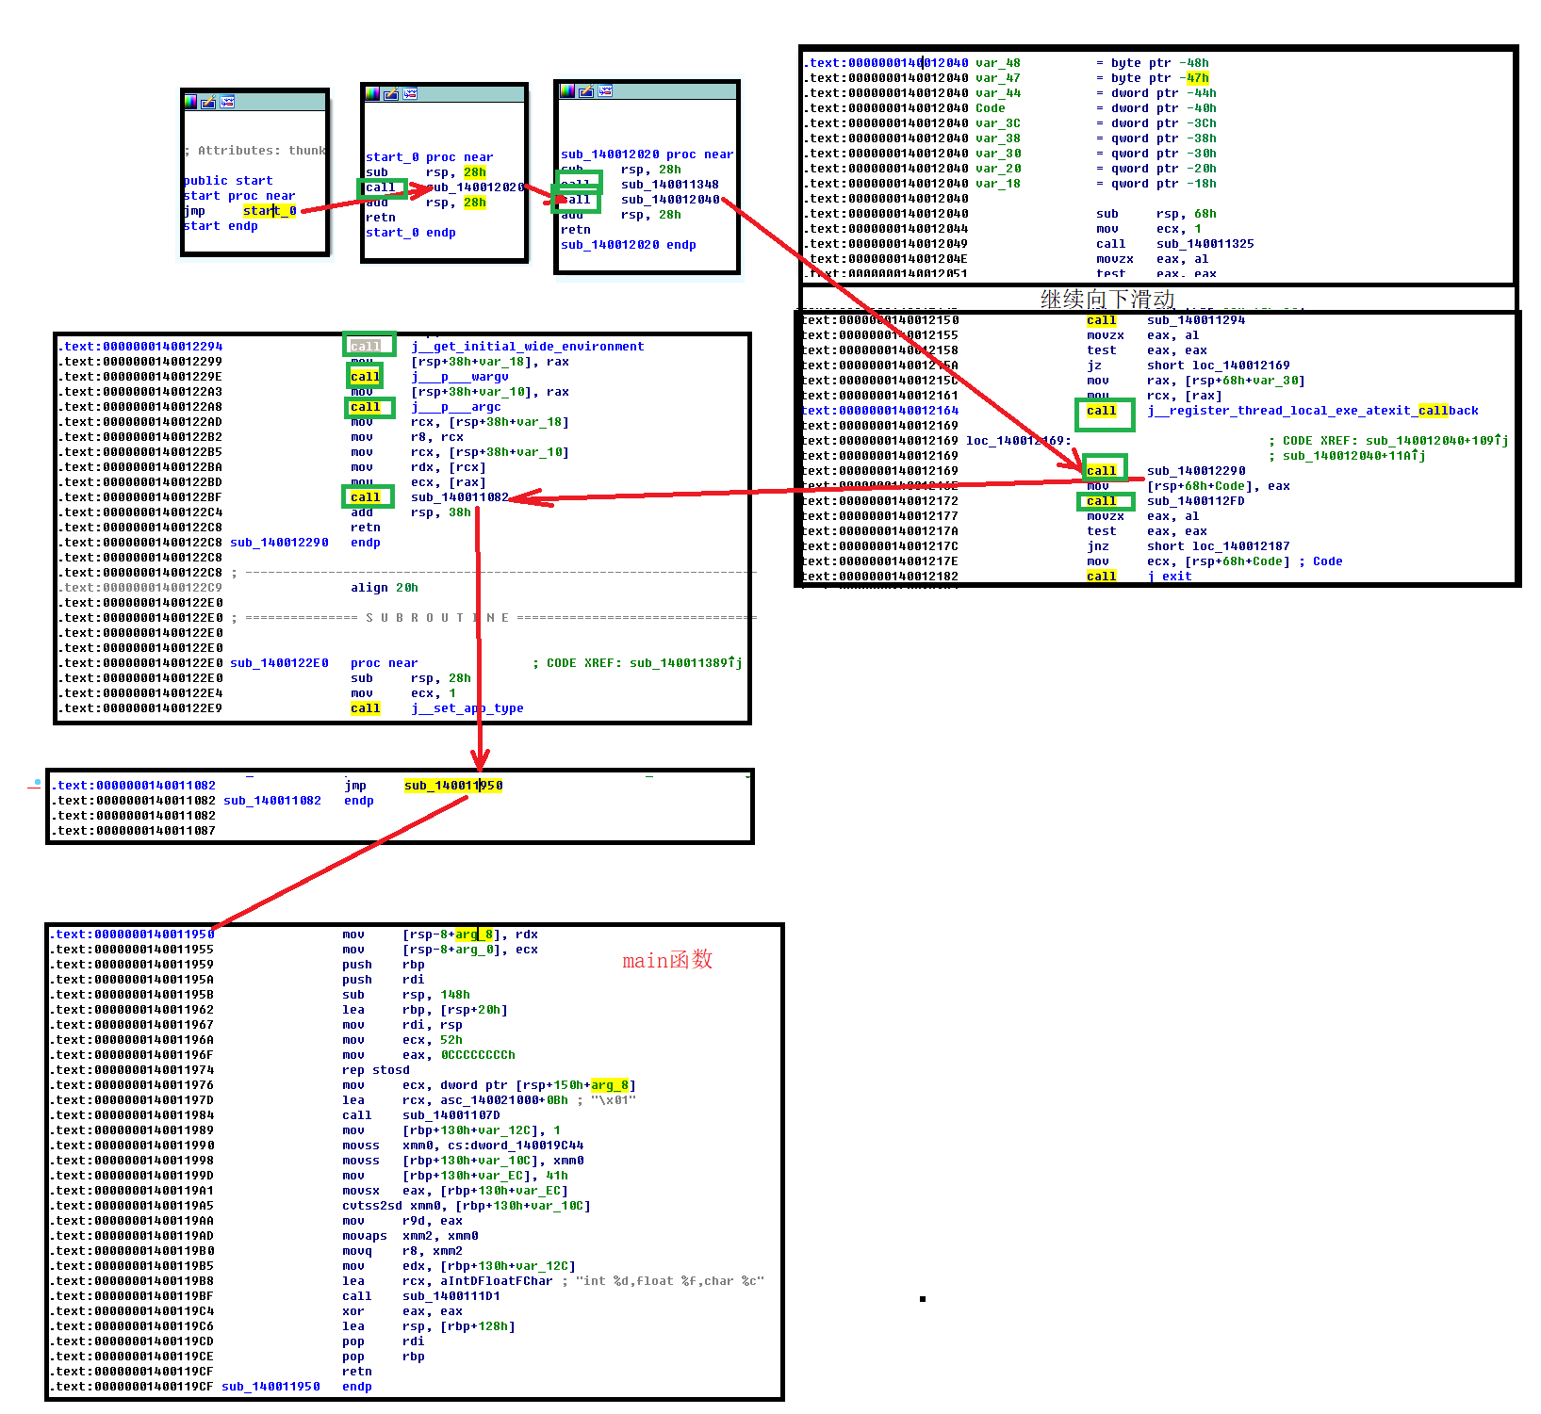Click group nodes icon on start_0 node
The height and width of the screenshot is (1414, 1541).
410,93
